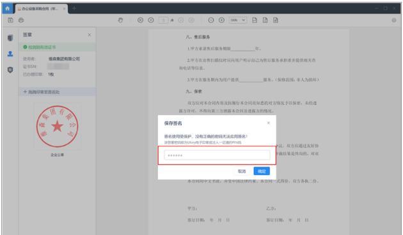Open a new tab with plus
This screenshot has width=403, height=235.
(x=74, y=8)
